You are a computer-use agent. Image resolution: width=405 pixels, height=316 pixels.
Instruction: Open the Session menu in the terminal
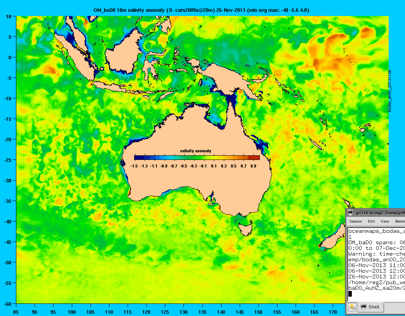[355, 221]
